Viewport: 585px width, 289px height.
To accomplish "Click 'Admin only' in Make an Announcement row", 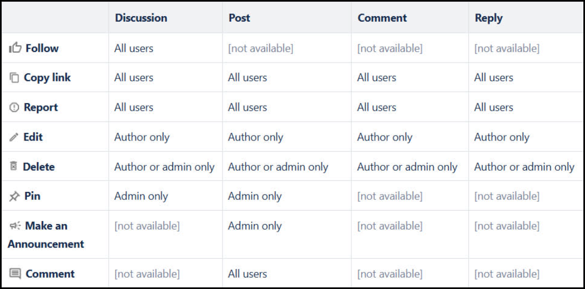I will point(254,226).
